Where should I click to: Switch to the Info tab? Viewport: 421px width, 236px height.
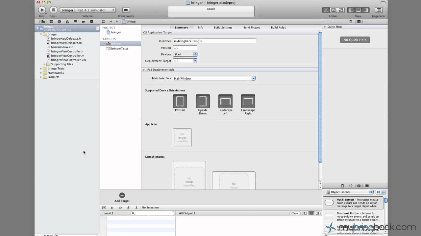(x=201, y=28)
